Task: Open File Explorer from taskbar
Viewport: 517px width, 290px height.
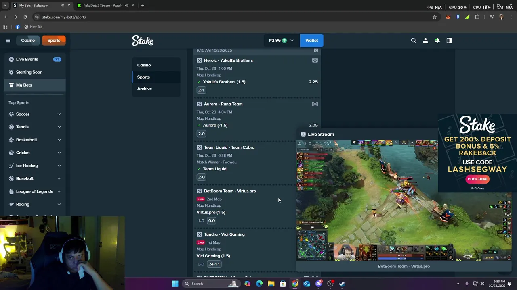Action: [271, 284]
